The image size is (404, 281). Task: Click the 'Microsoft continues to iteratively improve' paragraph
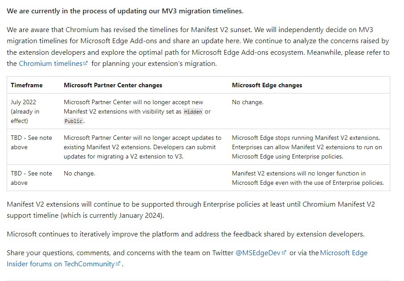tap(185, 234)
